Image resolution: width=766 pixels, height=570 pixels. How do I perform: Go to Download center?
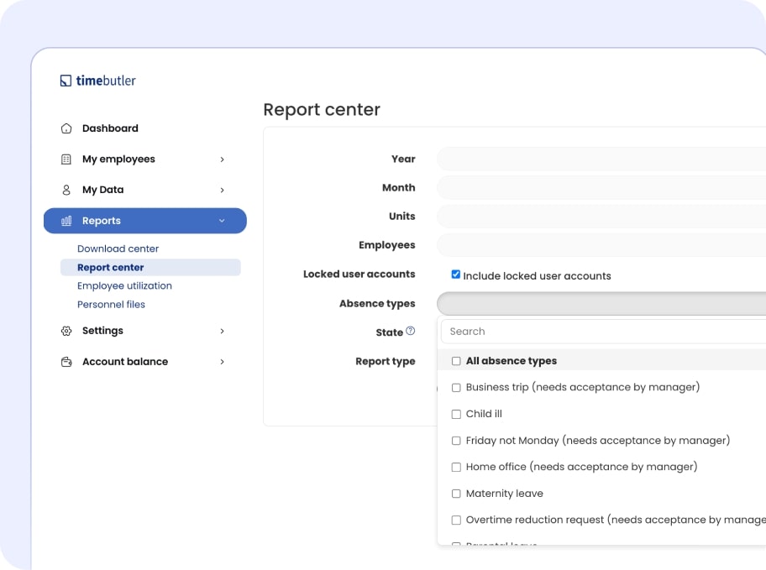[118, 248]
